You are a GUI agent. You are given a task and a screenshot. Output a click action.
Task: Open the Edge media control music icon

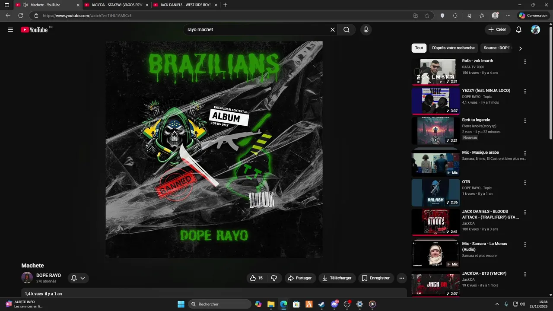point(469,16)
